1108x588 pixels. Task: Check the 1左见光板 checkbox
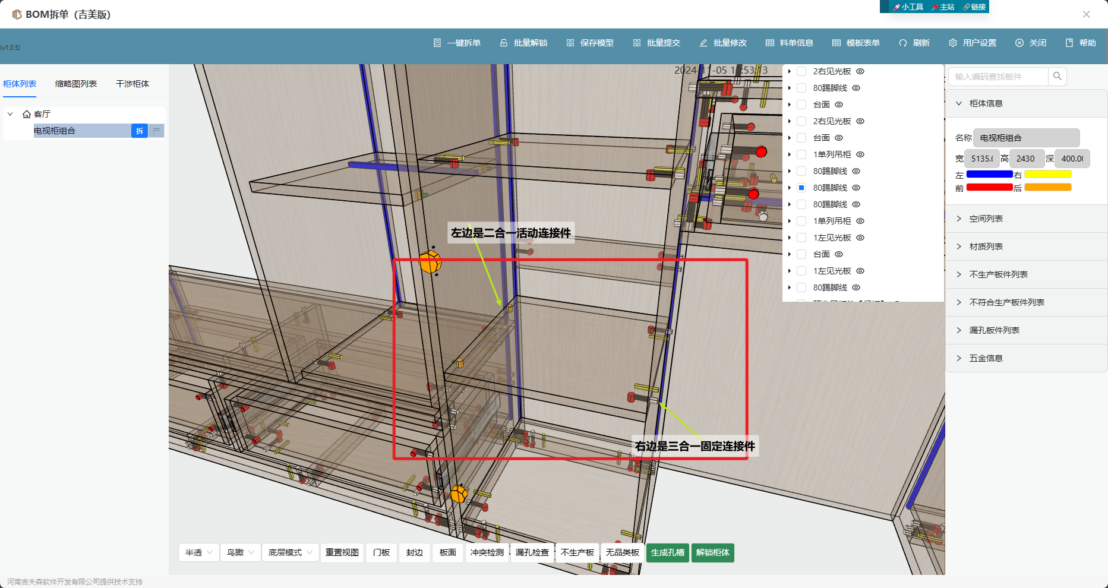801,238
